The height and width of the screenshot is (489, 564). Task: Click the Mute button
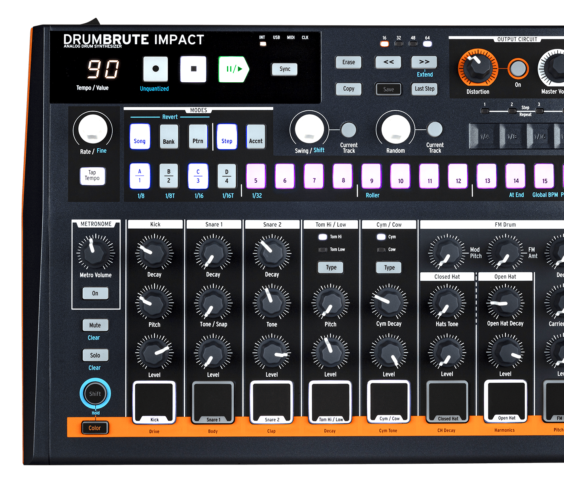(x=95, y=325)
